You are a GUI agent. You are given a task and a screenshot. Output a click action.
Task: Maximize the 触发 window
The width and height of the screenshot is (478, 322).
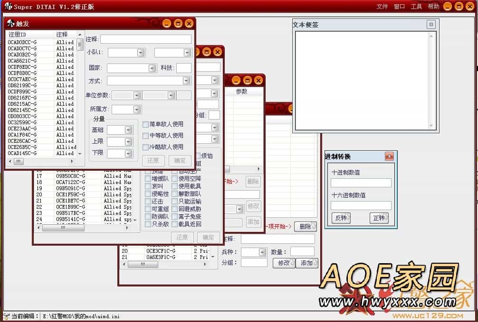(178, 23)
